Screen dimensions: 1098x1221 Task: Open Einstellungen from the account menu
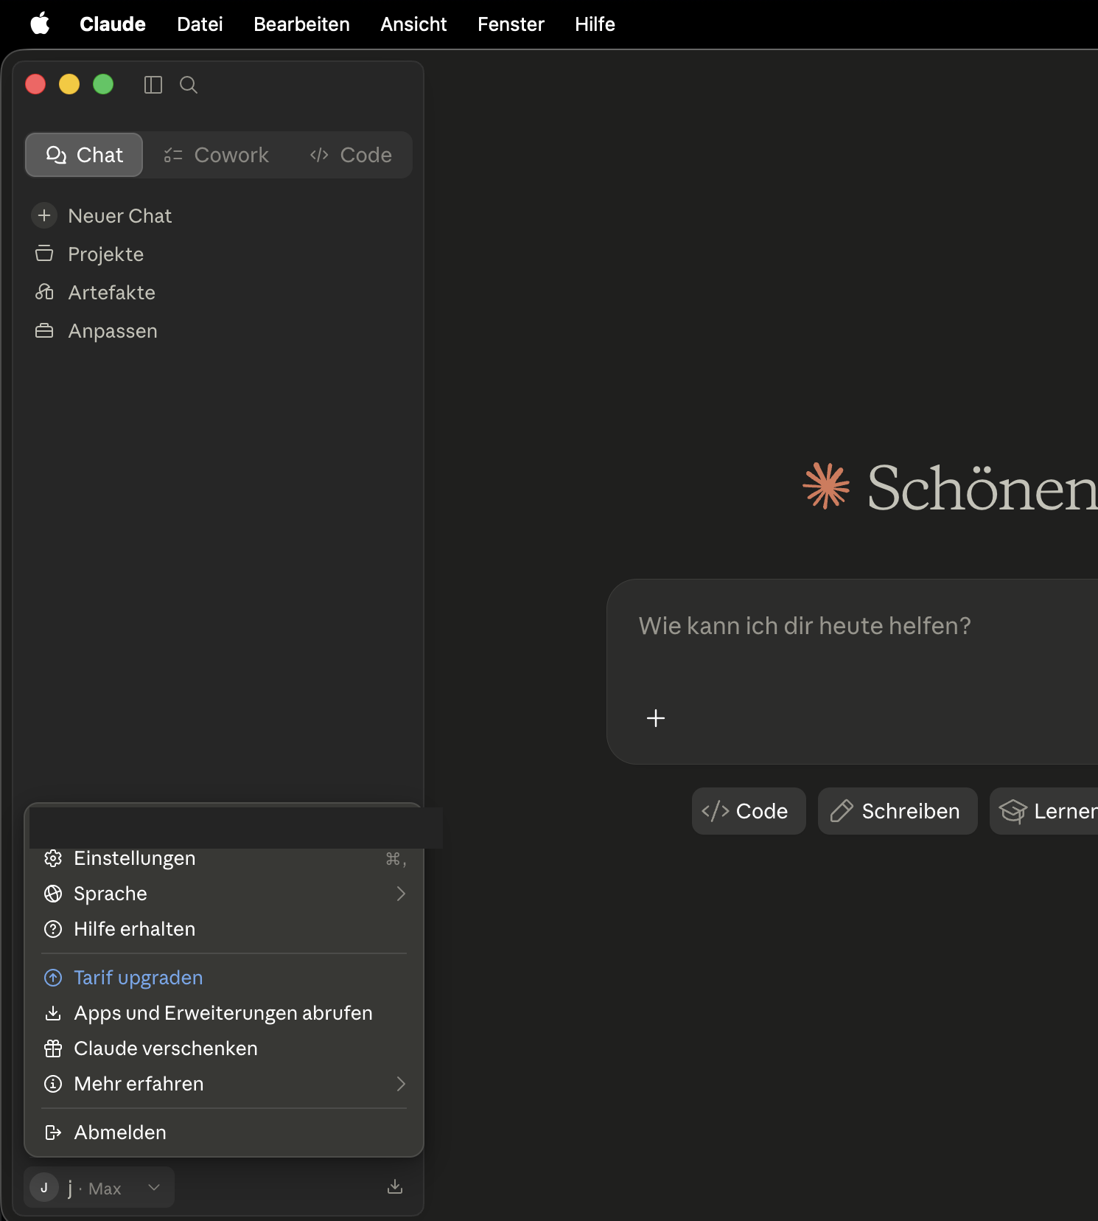click(224, 858)
